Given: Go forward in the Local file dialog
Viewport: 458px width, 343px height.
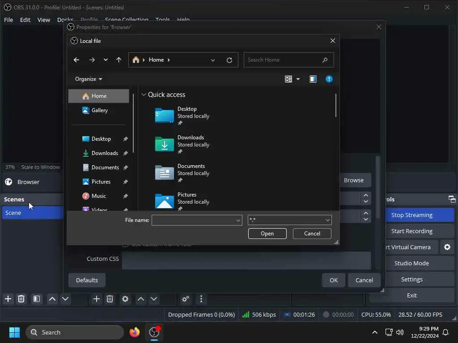Looking at the screenshot, I should [92, 60].
